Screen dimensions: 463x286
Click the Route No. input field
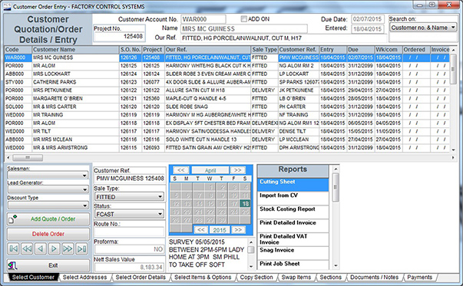[129, 232]
